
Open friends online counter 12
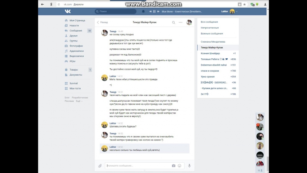[x=260, y=170]
